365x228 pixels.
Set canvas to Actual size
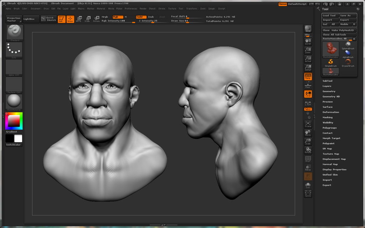coord(308,59)
